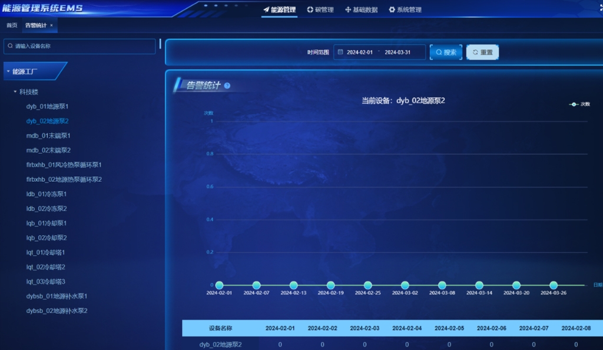Click the help icon beside 告警统计 title

point(227,86)
